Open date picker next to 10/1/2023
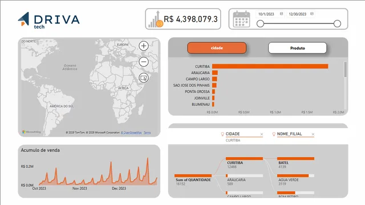Screen dimensions: 365x205 (x=281, y=14)
